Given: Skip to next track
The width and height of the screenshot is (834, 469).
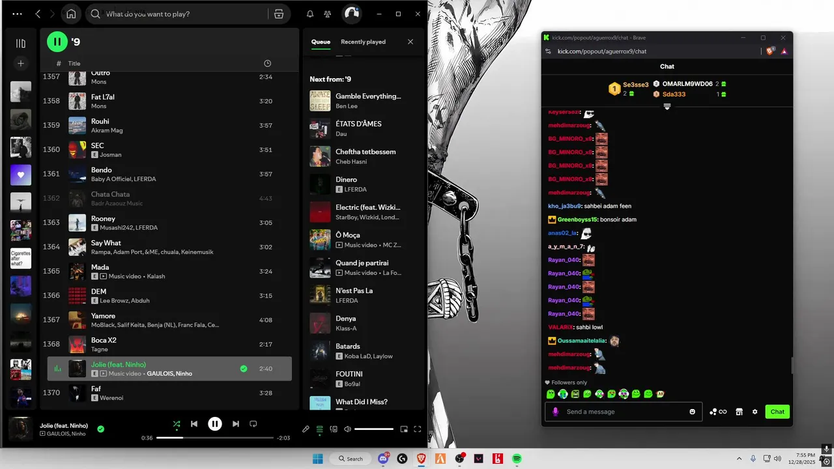Looking at the screenshot, I should pos(236,424).
